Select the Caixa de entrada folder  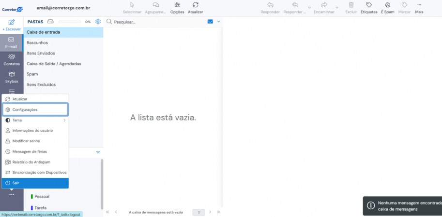pyautogui.click(x=63, y=32)
